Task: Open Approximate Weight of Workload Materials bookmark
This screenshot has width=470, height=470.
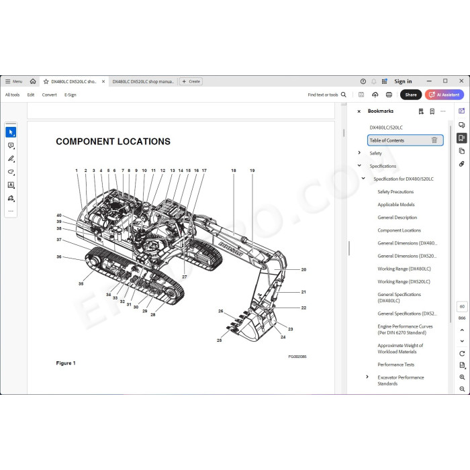Action: [400, 348]
